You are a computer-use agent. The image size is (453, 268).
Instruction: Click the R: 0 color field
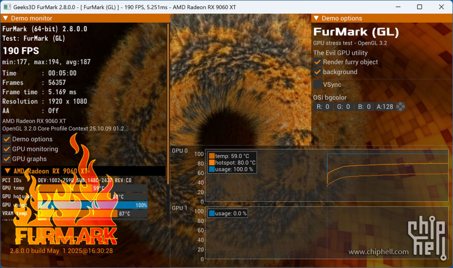point(323,107)
